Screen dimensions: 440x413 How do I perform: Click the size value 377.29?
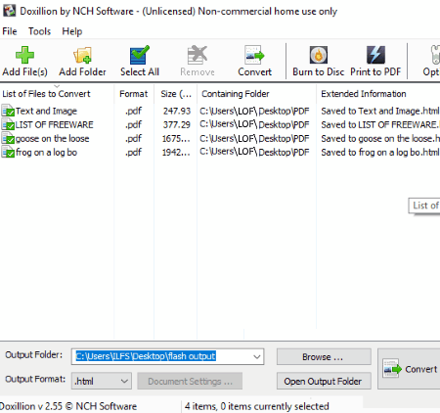[x=177, y=124]
